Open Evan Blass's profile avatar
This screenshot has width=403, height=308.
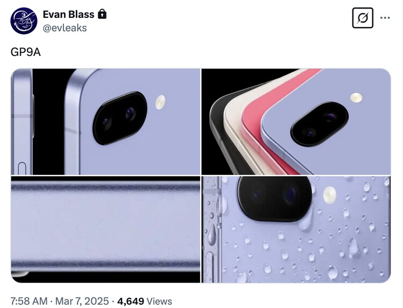pos(24,20)
